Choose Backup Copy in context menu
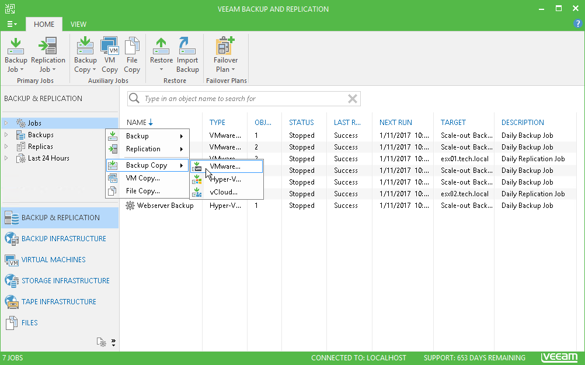 click(x=147, y=165)
